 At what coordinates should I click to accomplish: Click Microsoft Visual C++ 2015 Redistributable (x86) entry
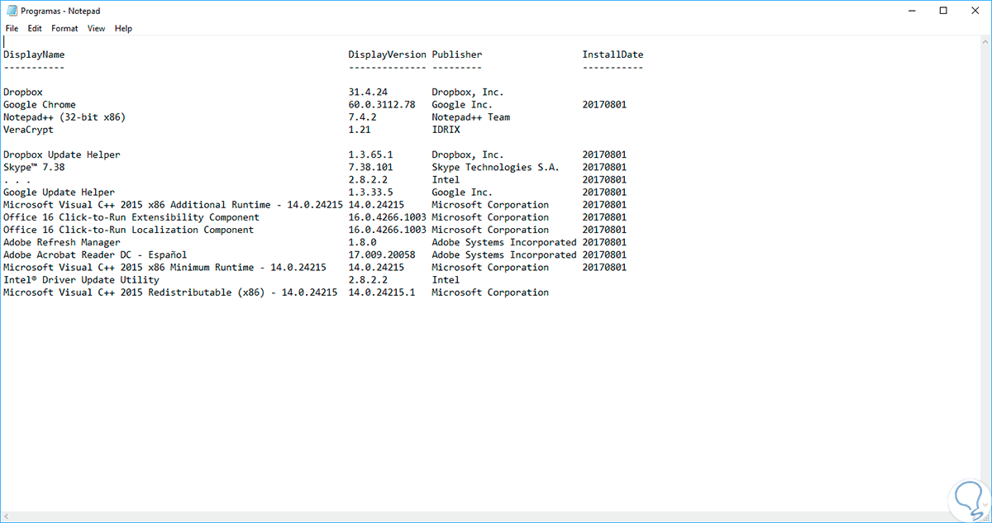(x=170, y=292)
